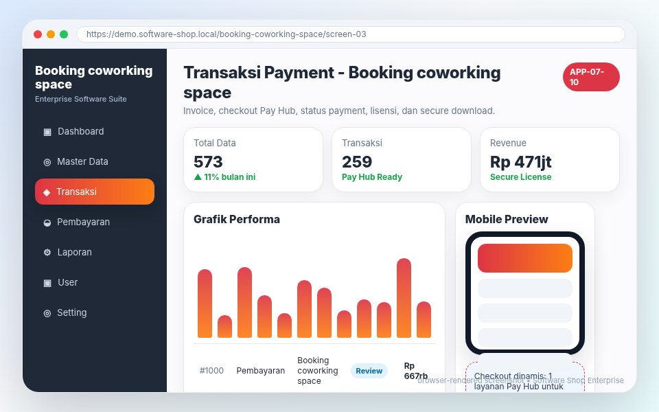Image resolution: width=659 pixels, height=412 pixels.
Task: Click transaction #1000 row ID
Action: (211, 371)
